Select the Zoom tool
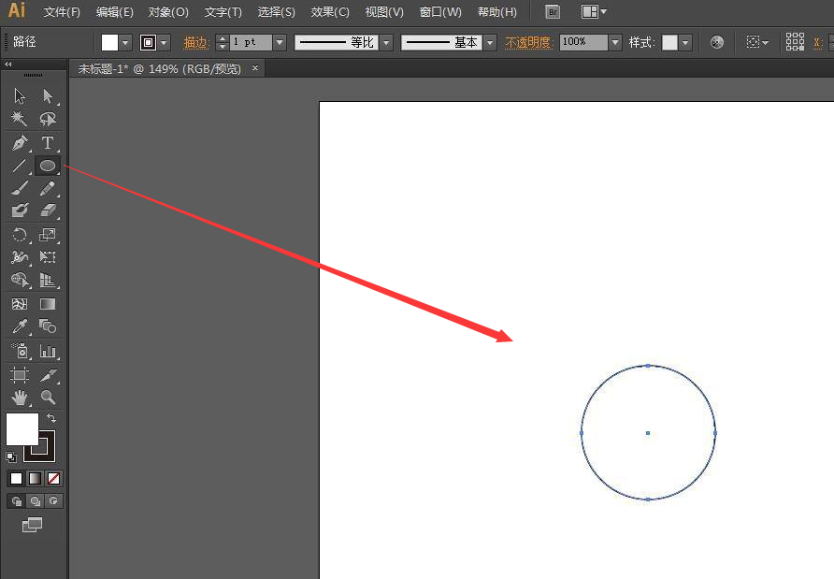Image resolution: width=834 pixels, height=579 pixels. click(48, 397)
